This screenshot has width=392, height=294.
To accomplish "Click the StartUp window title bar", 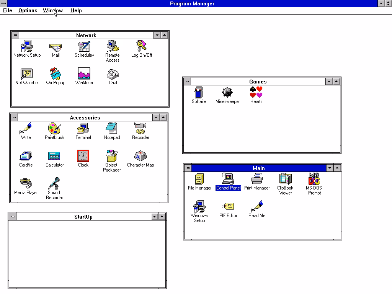I will 83,217.
